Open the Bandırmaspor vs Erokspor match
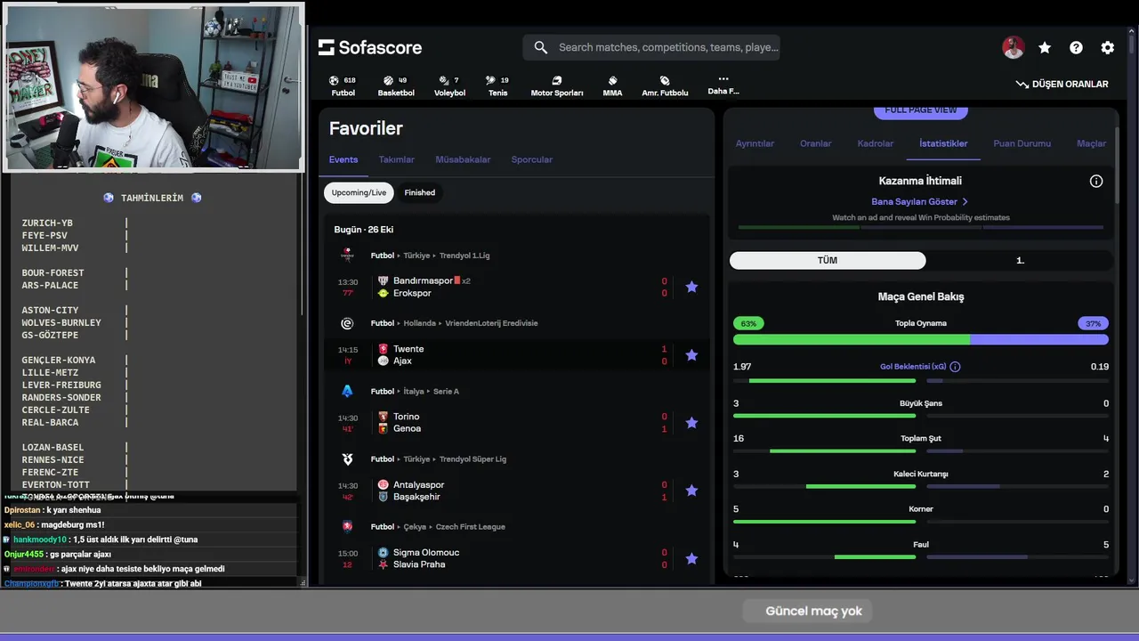The height and width of the screenshot is (641, 1139). pyautogui.click(x=517, y=287)
